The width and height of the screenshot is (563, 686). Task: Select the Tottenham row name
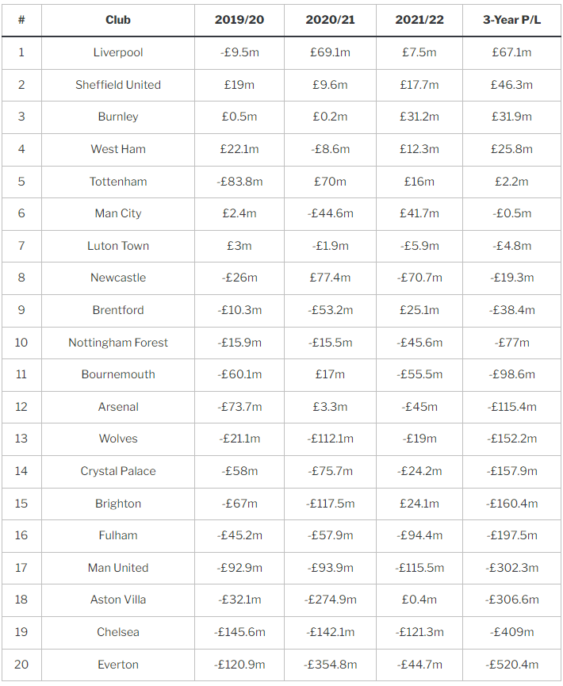(118, 182)
